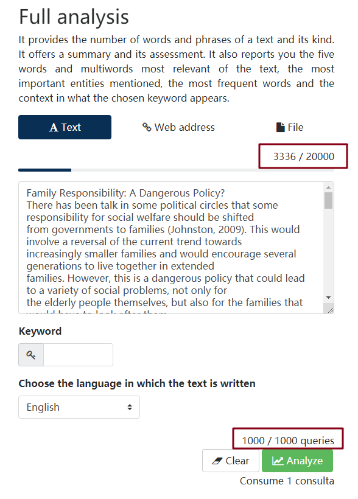Click the chain link icon beside Web address
This screenshot has width=358, height=499.
147,127
